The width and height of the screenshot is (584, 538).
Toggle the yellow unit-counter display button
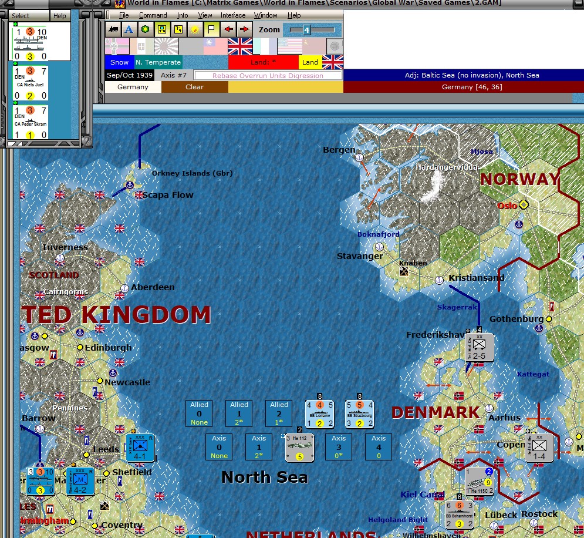coord(161,29)
